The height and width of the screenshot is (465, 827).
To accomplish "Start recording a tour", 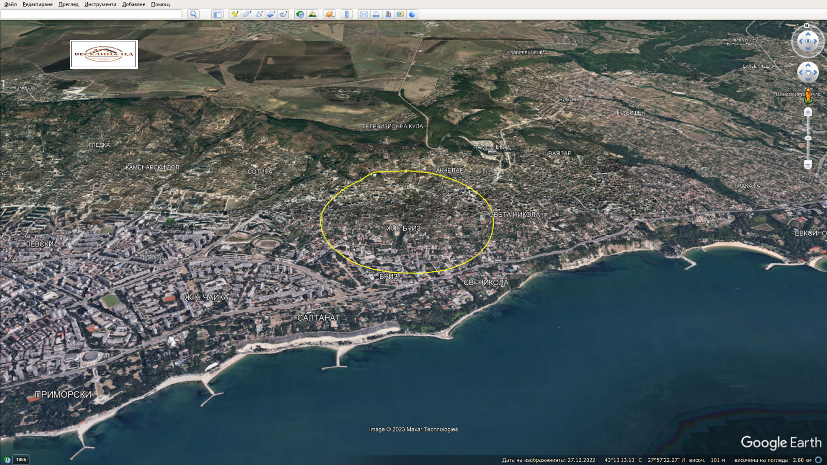I will pyautogui.click(x=285, y=14).
